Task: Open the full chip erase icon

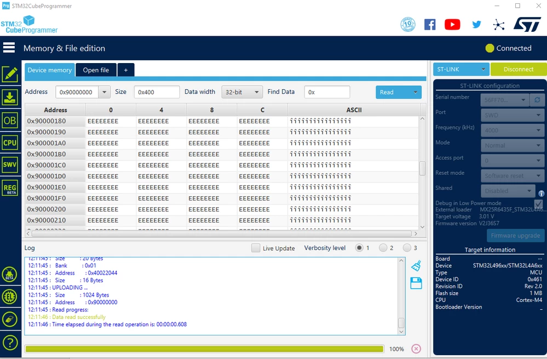Action: [x=10, y=319]
